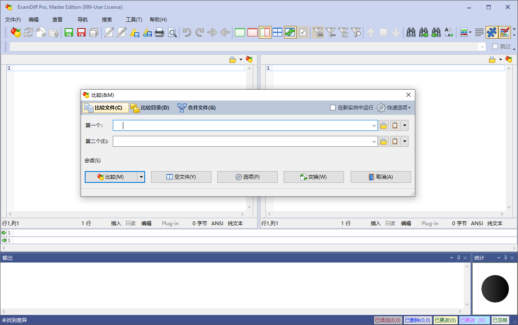Viewport: 518px width, 325px height.
Task: Toggle the gray checkmark toolbar button
Action: pos(303,32)
